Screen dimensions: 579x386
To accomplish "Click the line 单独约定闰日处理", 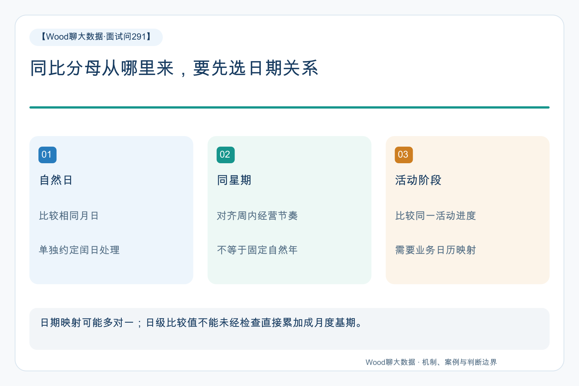I will [x=79, y=250].
